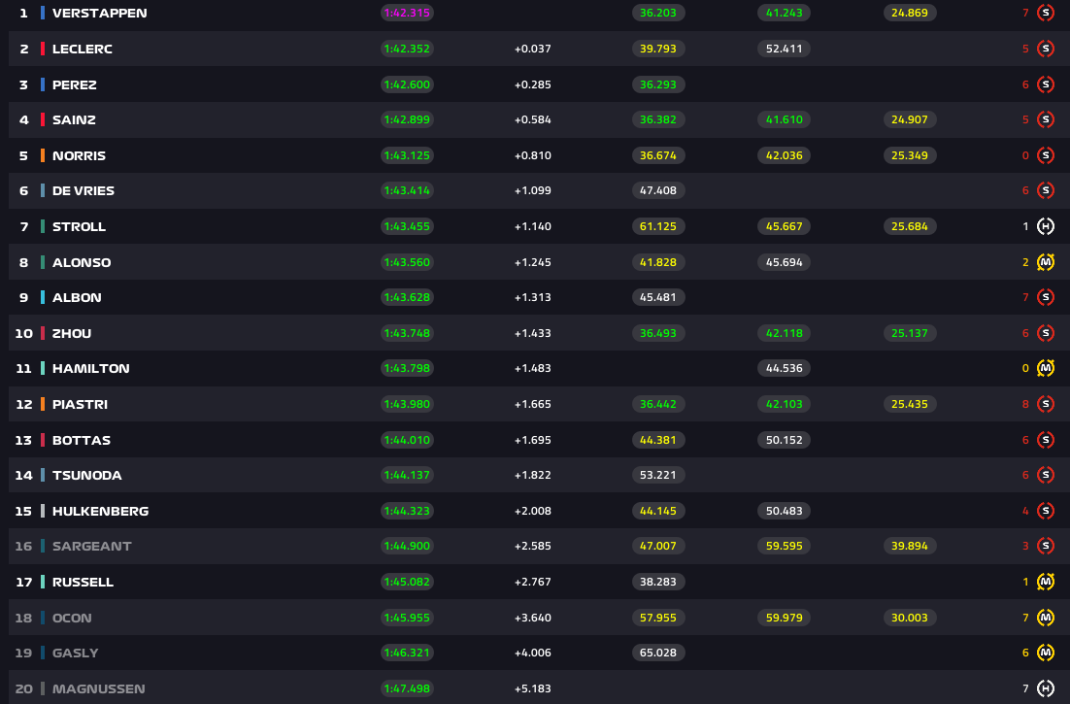The width and height of the screenshot is (1070, 704).
Task: Select driver name DE VRIES
Action: [84, 191]
